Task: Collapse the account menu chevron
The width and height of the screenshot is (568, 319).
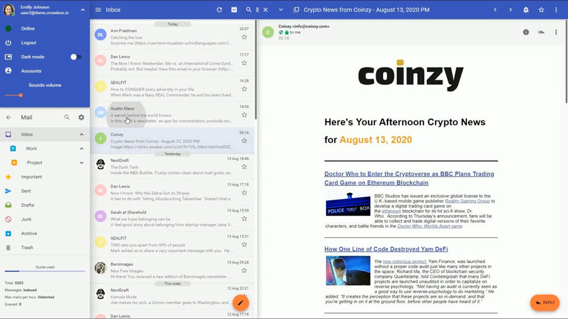Action: [82, 10]
